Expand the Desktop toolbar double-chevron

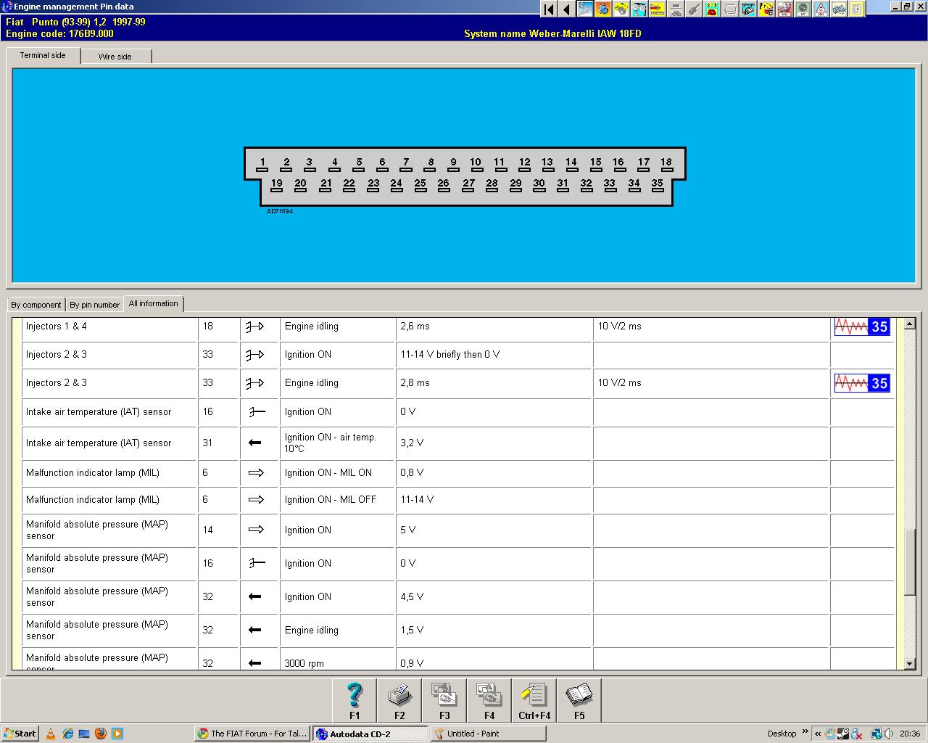click(805, 731)
